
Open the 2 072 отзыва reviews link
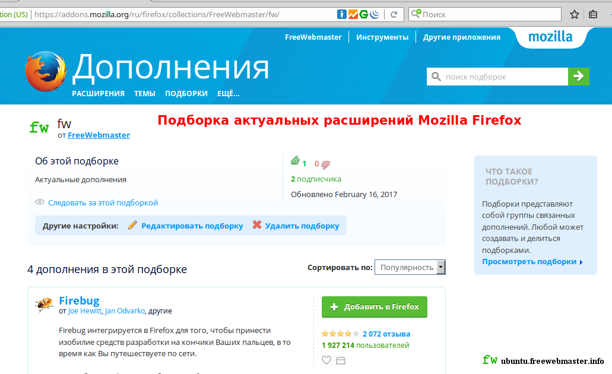386,334
